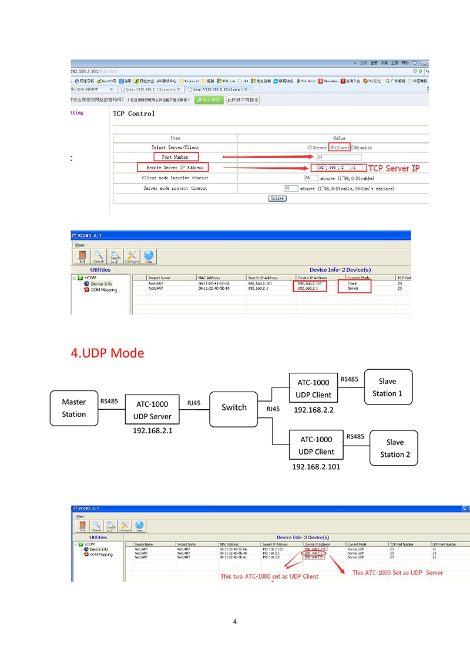Click the green 安全保存 button
The width and height of the screenshot is (470, 665).
click(x=209, y=100)
